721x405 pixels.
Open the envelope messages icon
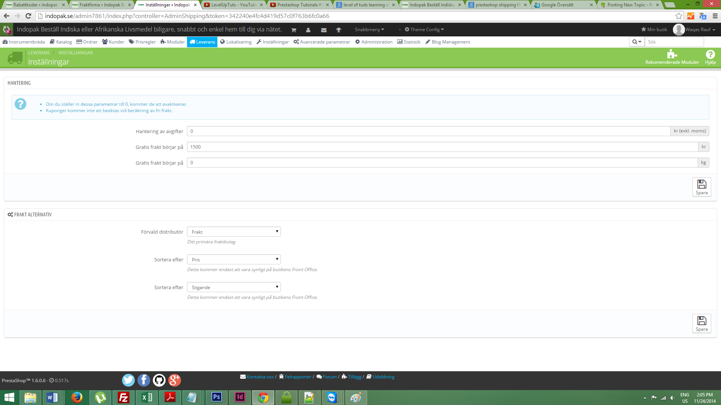pyautogui.click(x=324, y=30)
